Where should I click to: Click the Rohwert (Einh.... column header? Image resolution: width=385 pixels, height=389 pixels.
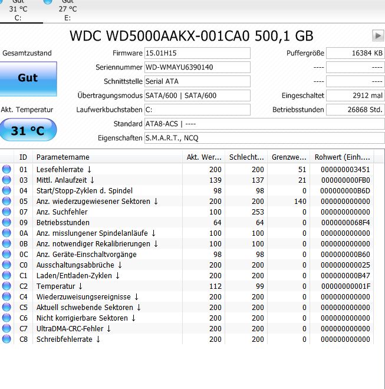[x=342, y=157]
